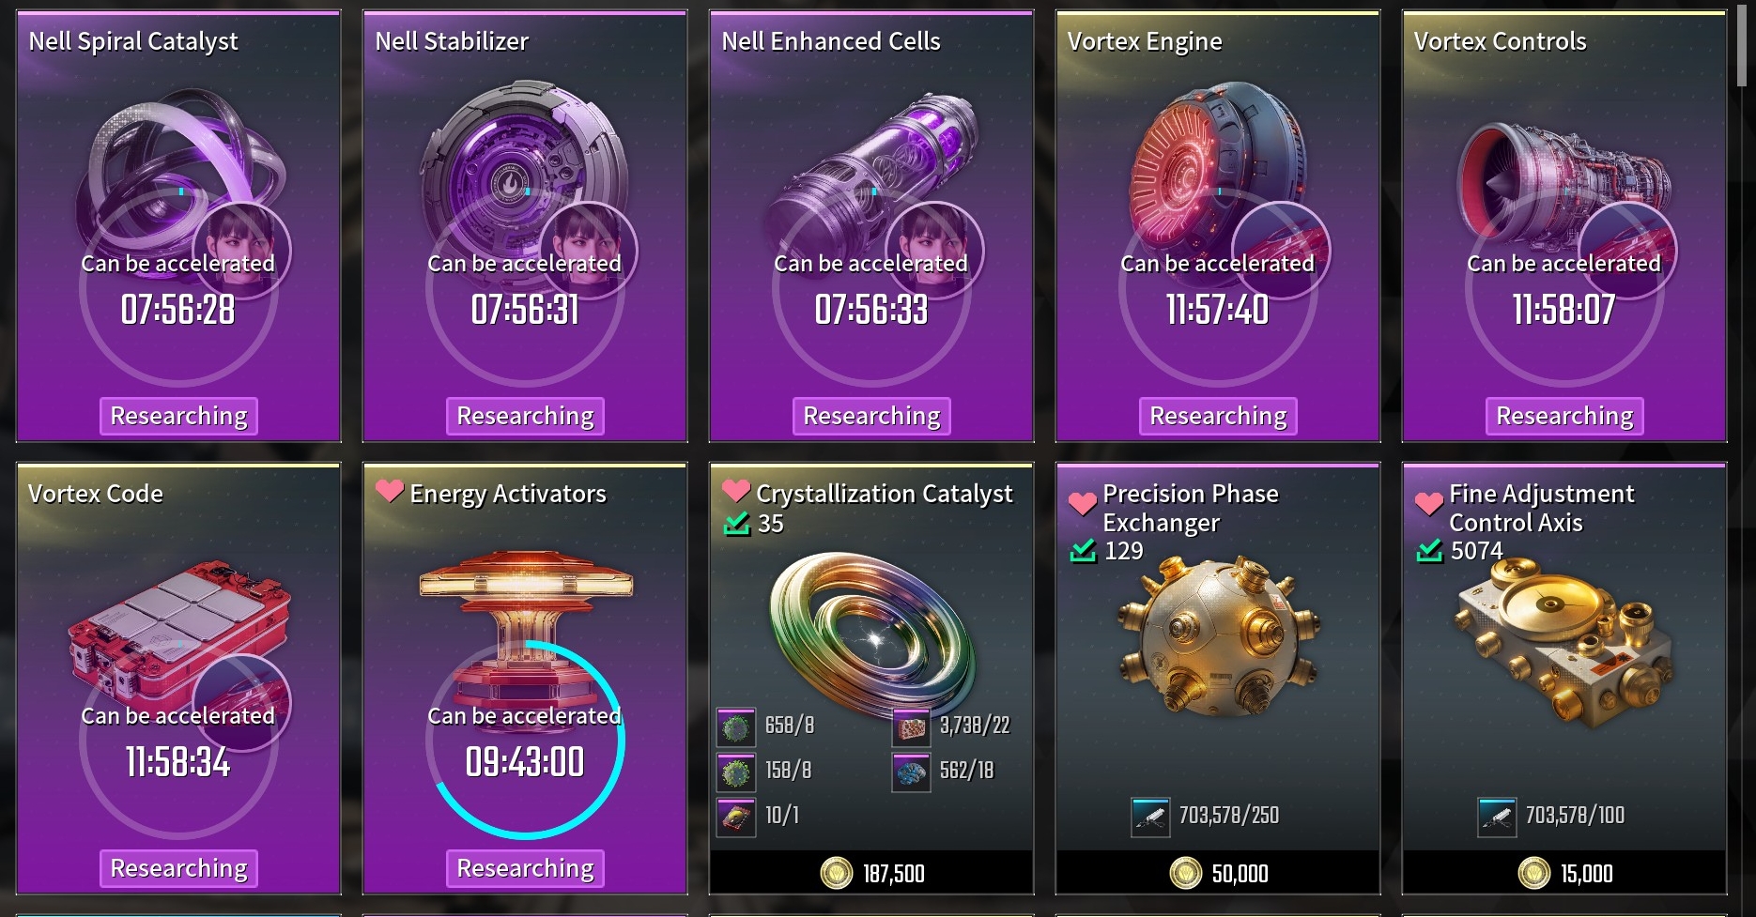
Task: Click the Energy Activators circular progress timer
Action: [x=525, y=740]
